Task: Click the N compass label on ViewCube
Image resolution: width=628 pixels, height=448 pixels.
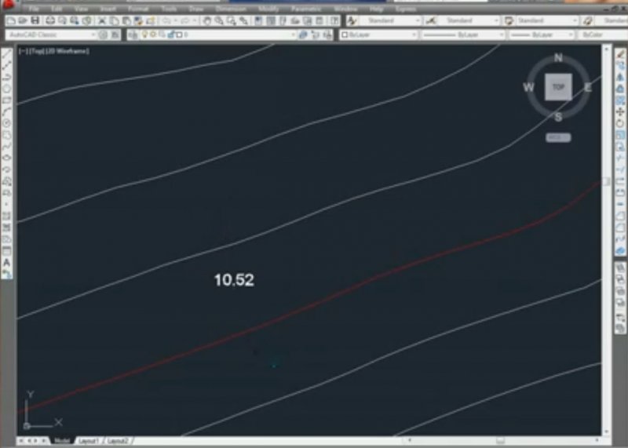Action: tap(558, 58)
